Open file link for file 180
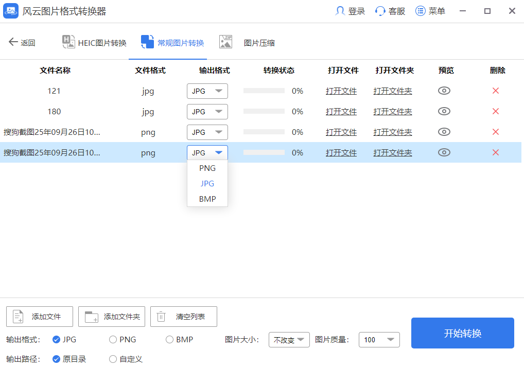This screenshot has width=524, height=367. pos(341,112)
